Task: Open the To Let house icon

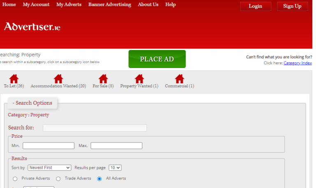Action: click(14, 79)
